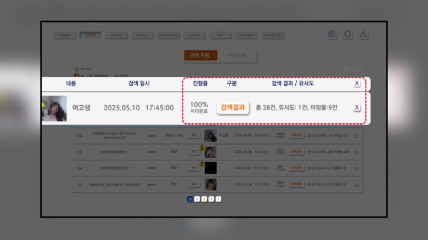
Task: Click the yellow warning icon on row 55
Action: (x=202, y=148)
